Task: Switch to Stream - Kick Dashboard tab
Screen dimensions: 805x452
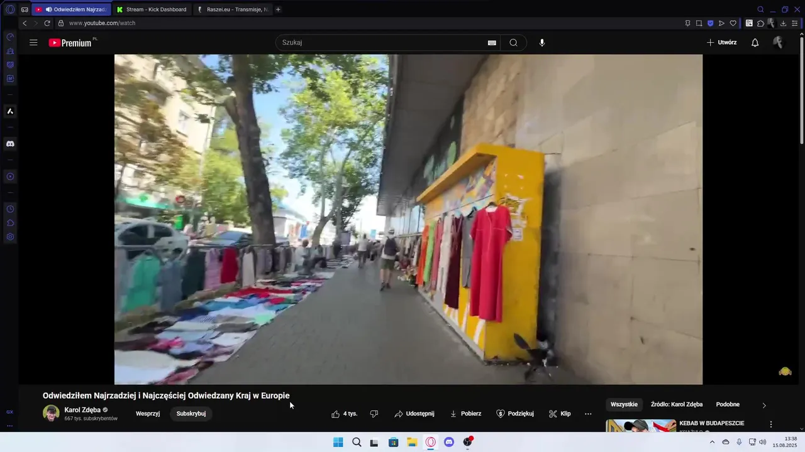Action: (152, 9)
